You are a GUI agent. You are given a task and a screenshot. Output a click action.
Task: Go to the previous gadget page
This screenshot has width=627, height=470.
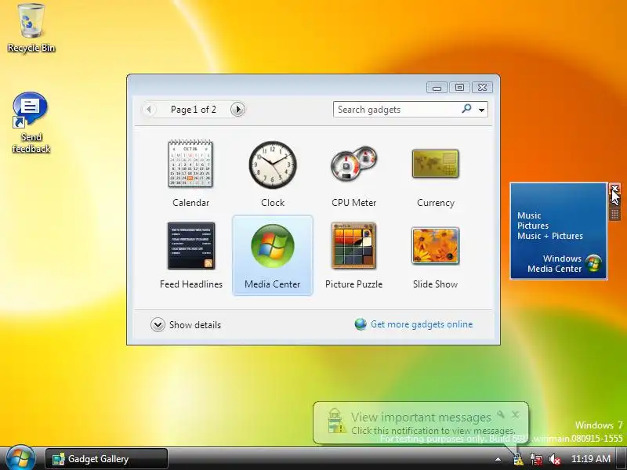[x=149, y=109]
